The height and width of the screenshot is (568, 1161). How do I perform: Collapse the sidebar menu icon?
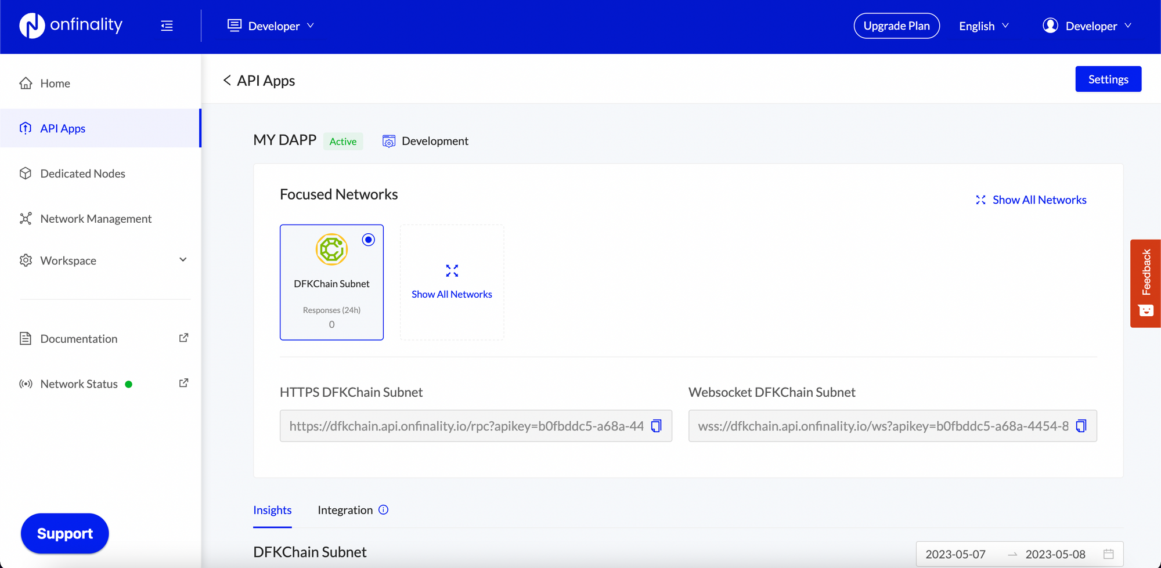click(167, 26)
